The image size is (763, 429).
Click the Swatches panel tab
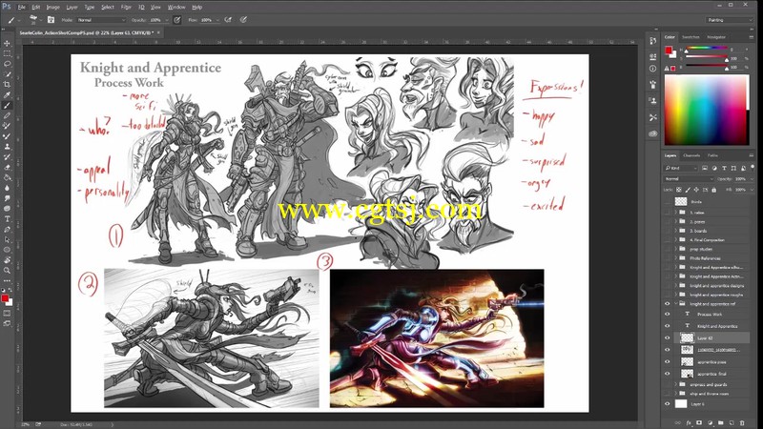(691, 37)
